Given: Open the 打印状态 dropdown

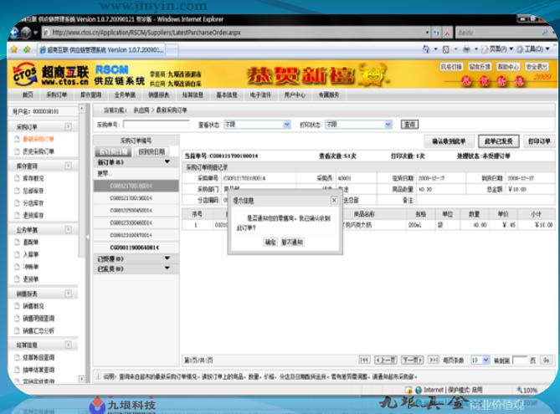Looking at the screenshot, I should tap(388, 124).
